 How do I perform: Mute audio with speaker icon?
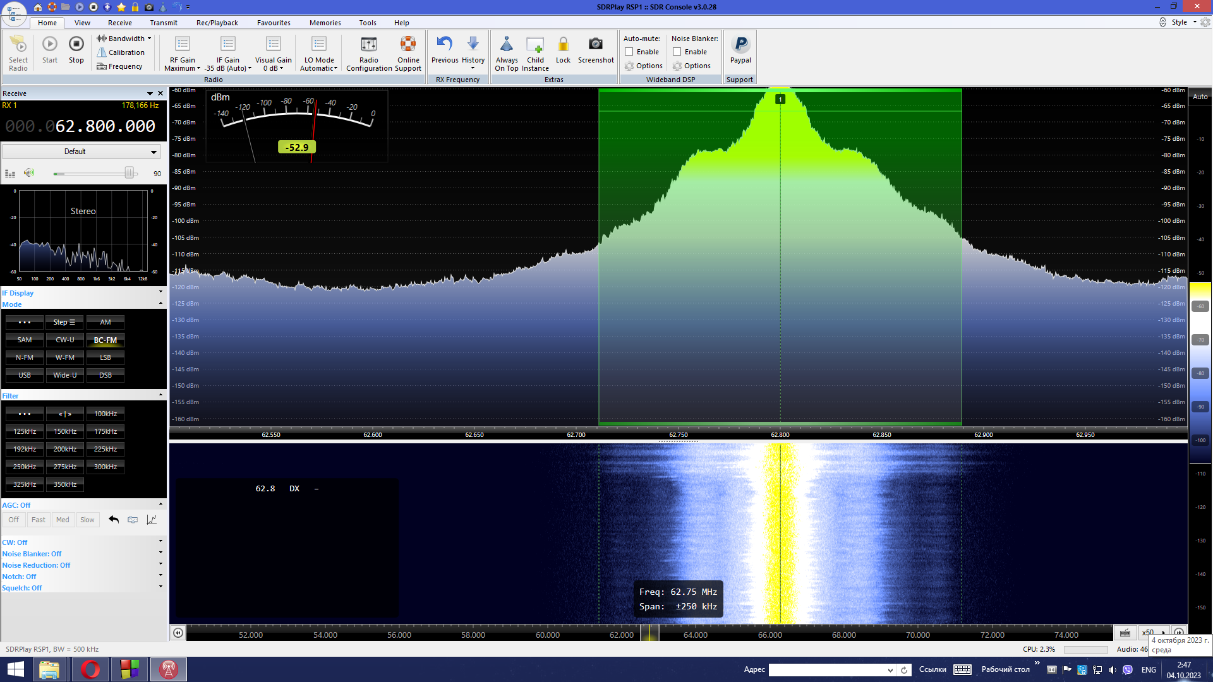click(x=29, y=173)
